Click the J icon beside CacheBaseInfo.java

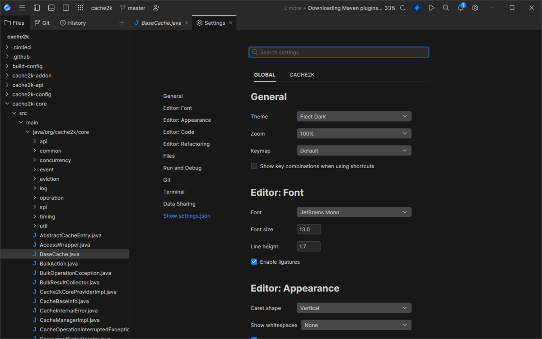pyautogui.click(x=34, y=301)
